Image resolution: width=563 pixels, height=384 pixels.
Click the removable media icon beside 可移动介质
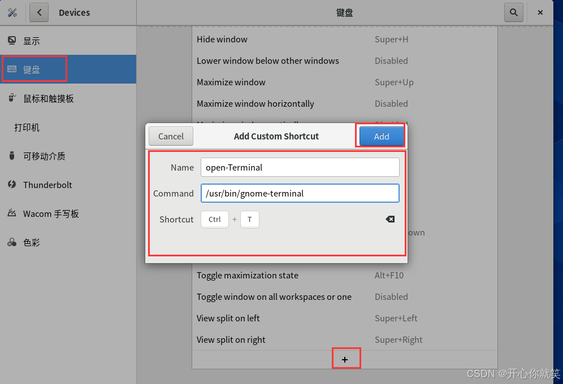[12, 156]
